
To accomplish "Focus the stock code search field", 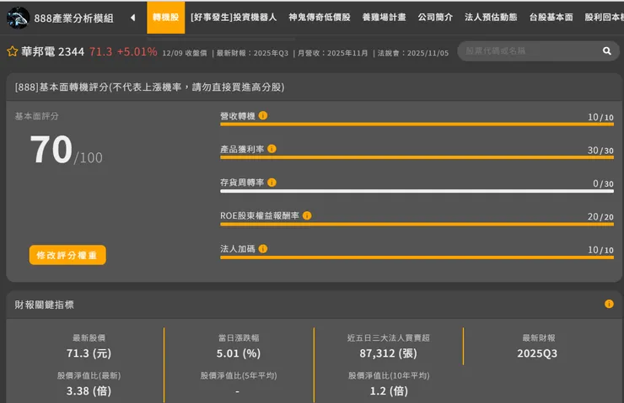I will [538, 50].
